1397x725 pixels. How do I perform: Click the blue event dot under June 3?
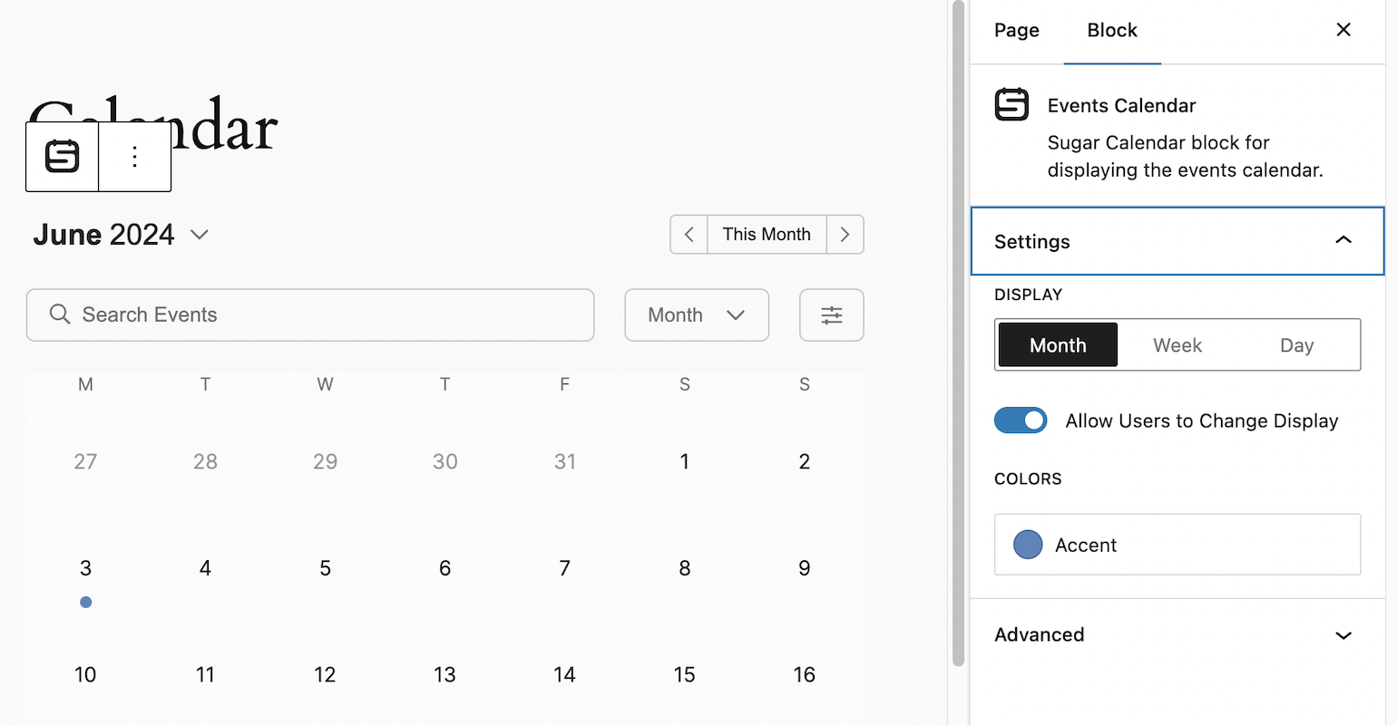pos(85,602)
